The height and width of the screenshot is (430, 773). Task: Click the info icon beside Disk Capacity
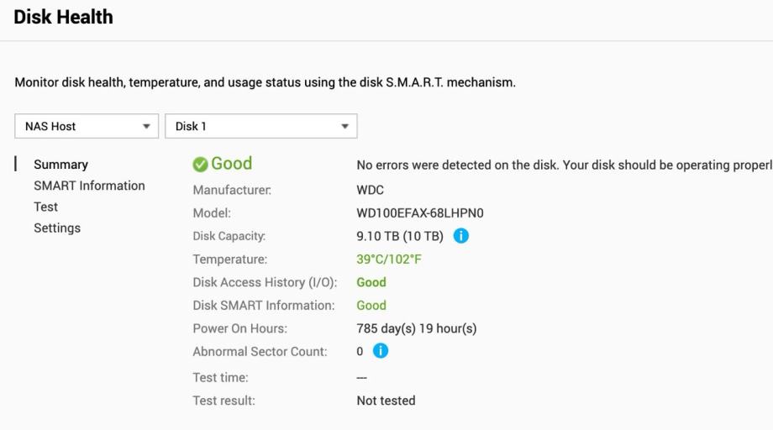[x=460, y=236]
